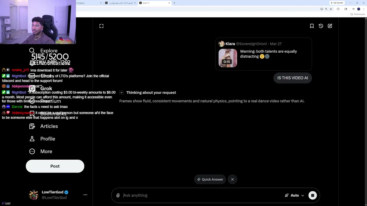This screenshot has height=206, width=367.
Task: Click the bookmark icon in Grok header
Action: click(x=312, y=26)
